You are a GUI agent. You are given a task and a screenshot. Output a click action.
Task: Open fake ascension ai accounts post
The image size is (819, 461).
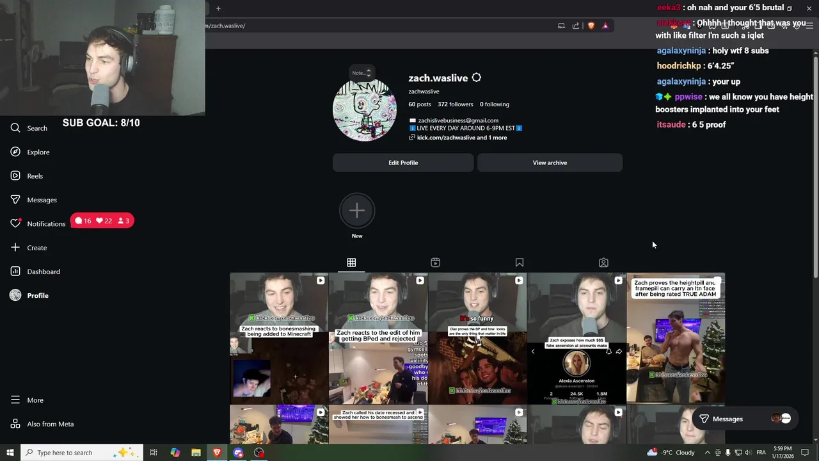[x=576, y=338]
